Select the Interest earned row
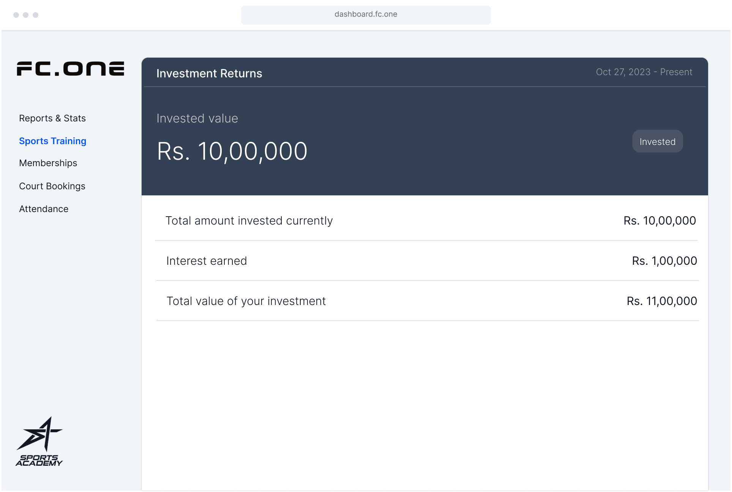The image size is (732, 492). point(207,261)
